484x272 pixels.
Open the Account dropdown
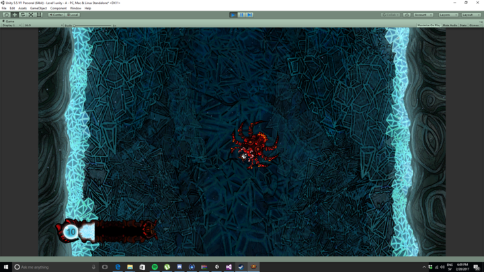(x=423, y=15)
